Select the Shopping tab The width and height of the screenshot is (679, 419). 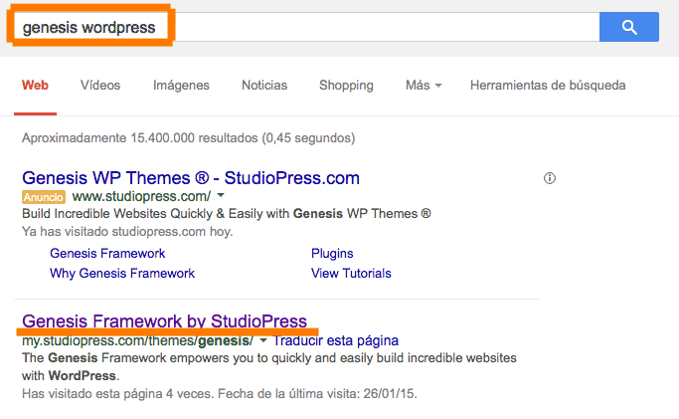[x=346, y=86]
